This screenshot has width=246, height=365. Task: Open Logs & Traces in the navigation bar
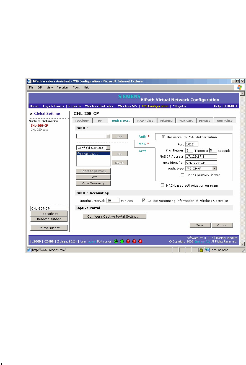click(53, 106)
